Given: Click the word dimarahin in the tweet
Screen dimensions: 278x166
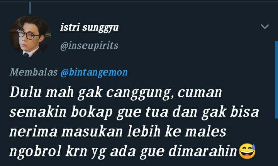Looking at the screenshot, I should [203, 151].
